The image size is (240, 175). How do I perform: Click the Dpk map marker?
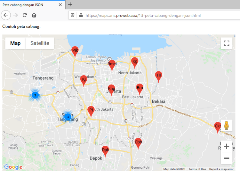[105, 151]
